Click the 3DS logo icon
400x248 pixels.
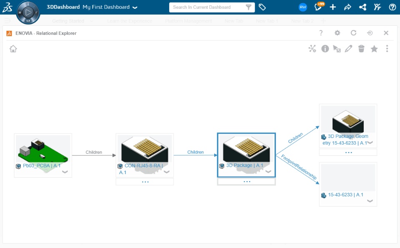7,7
